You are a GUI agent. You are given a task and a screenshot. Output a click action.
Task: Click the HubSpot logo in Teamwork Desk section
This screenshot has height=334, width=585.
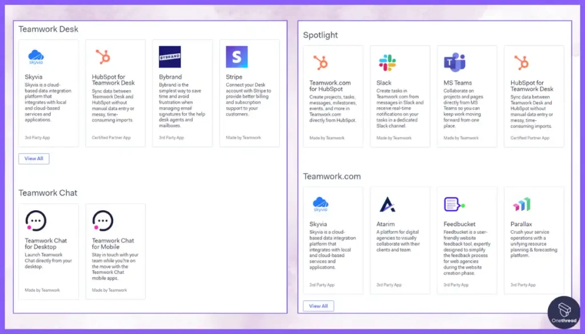click(x=103, y=57)
